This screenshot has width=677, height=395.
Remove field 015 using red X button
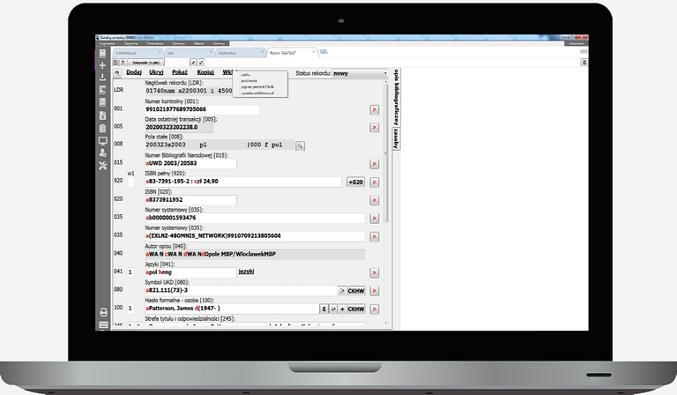point(374,163)
